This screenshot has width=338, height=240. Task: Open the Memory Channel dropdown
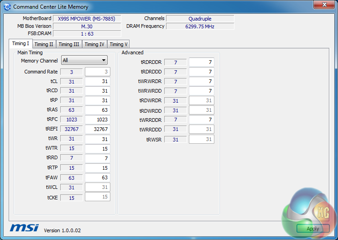84,60
